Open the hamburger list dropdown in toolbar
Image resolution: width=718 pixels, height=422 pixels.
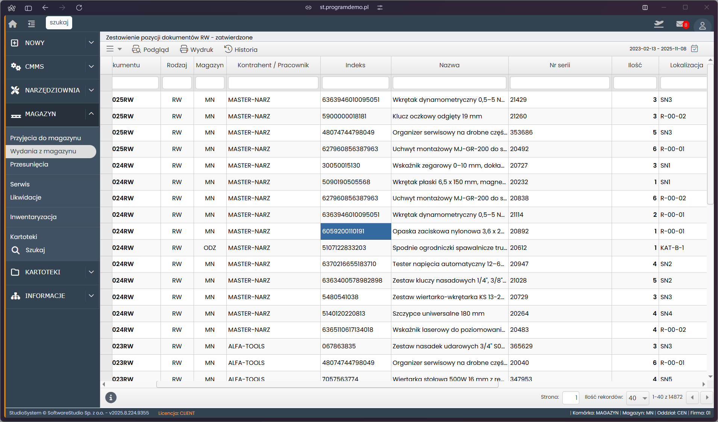114,49
